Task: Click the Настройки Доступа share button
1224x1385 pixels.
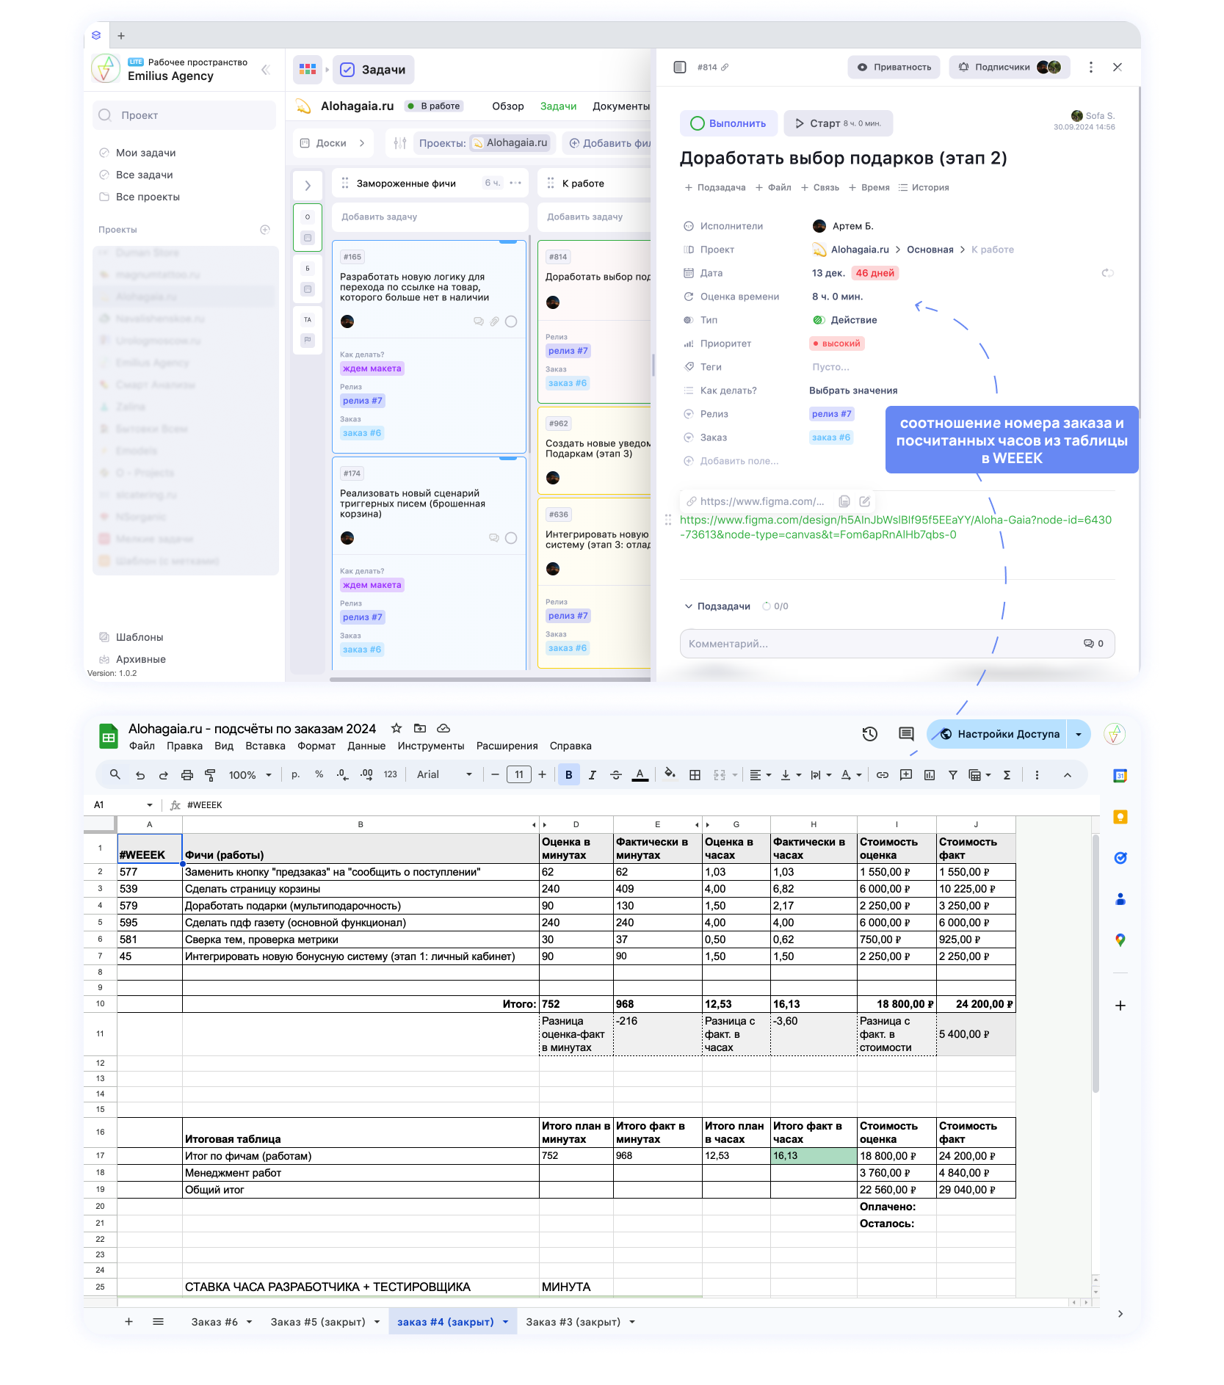Action: pyautogui.click(x=999, y=734)
